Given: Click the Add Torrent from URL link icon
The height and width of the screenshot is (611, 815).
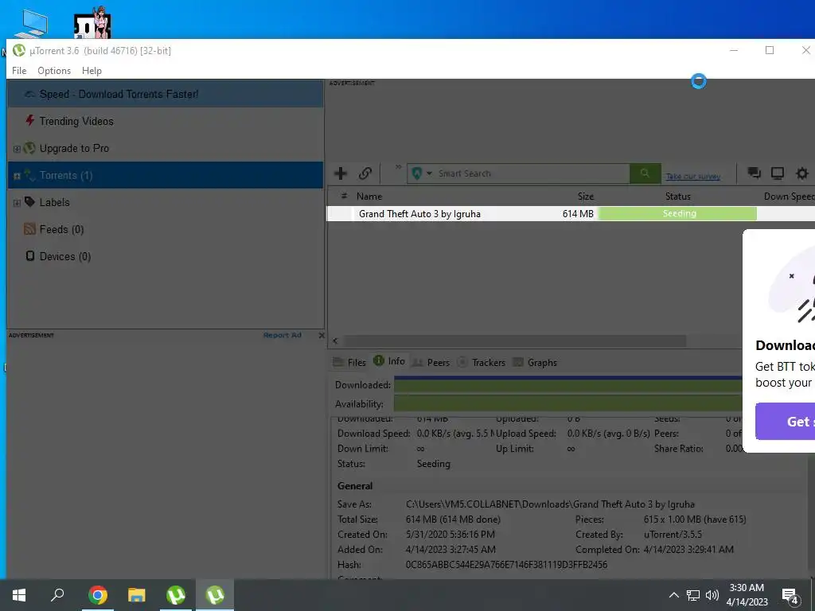Looking at the screenshot, I should (365, 173).
